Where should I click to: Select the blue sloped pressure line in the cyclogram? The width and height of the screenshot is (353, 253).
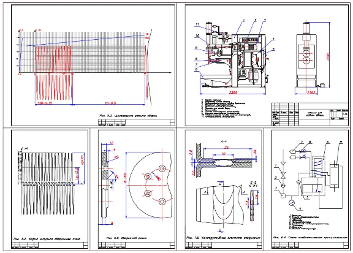coord(86,40)
